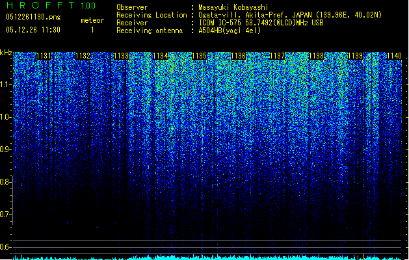Image resolution: width=409 pixels, height=260 pixels.
Task: Click the 1132 time marker
Action: click(x=83, y=56)
